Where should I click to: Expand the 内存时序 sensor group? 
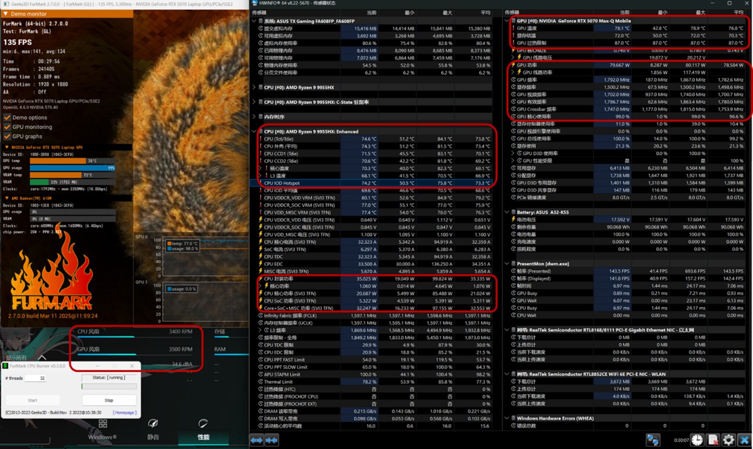(x=254, y=117)
